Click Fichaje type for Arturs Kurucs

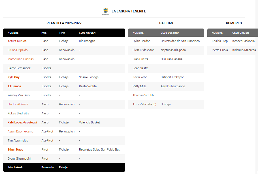tap(64, 41)
